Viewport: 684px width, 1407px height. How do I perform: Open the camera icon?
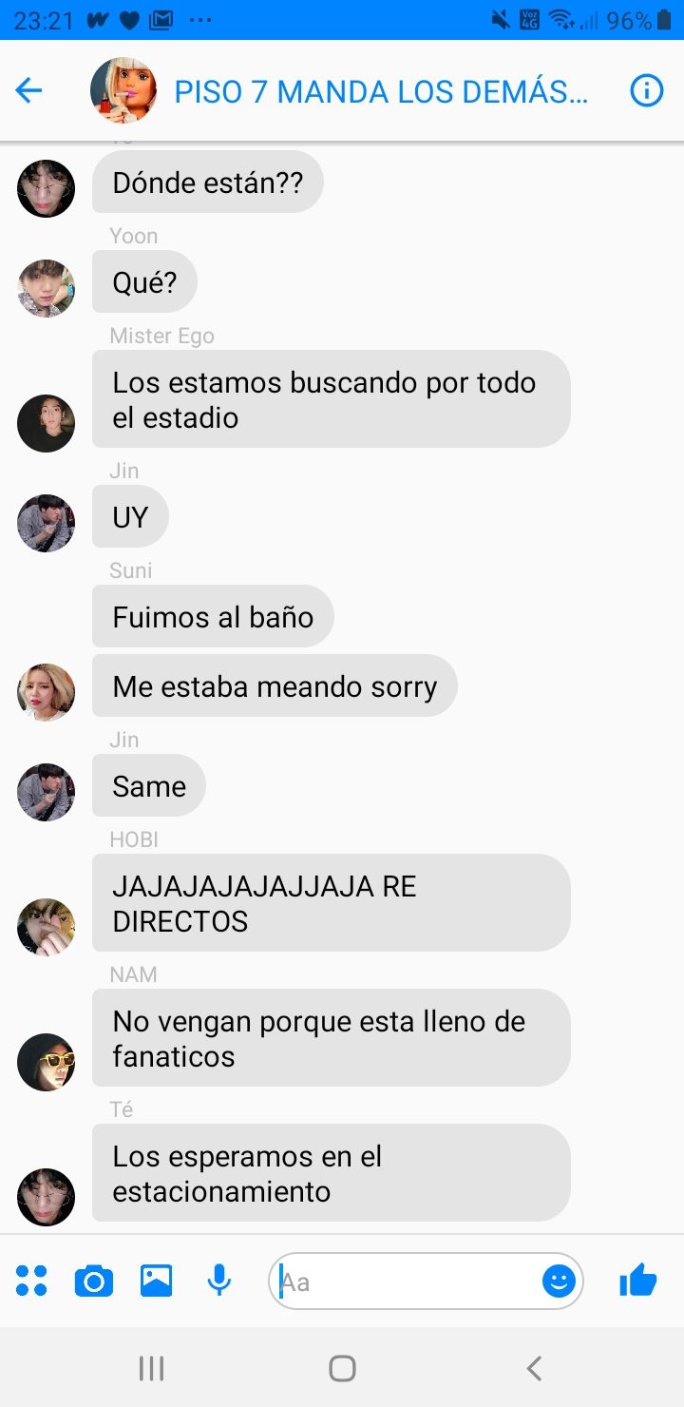(93, 1282)
